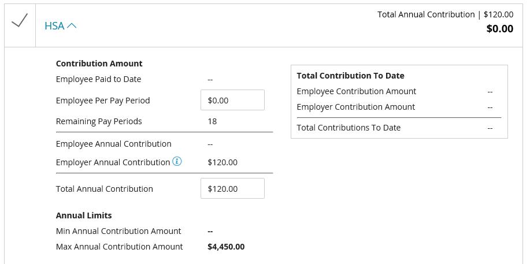Click the Remaining Pay Periods value 18

click(x=212, y=121)
